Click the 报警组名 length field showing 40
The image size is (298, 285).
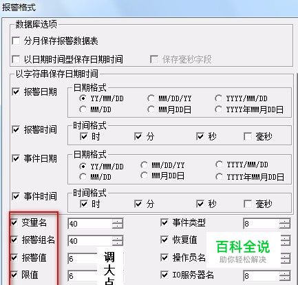[90, 241]
